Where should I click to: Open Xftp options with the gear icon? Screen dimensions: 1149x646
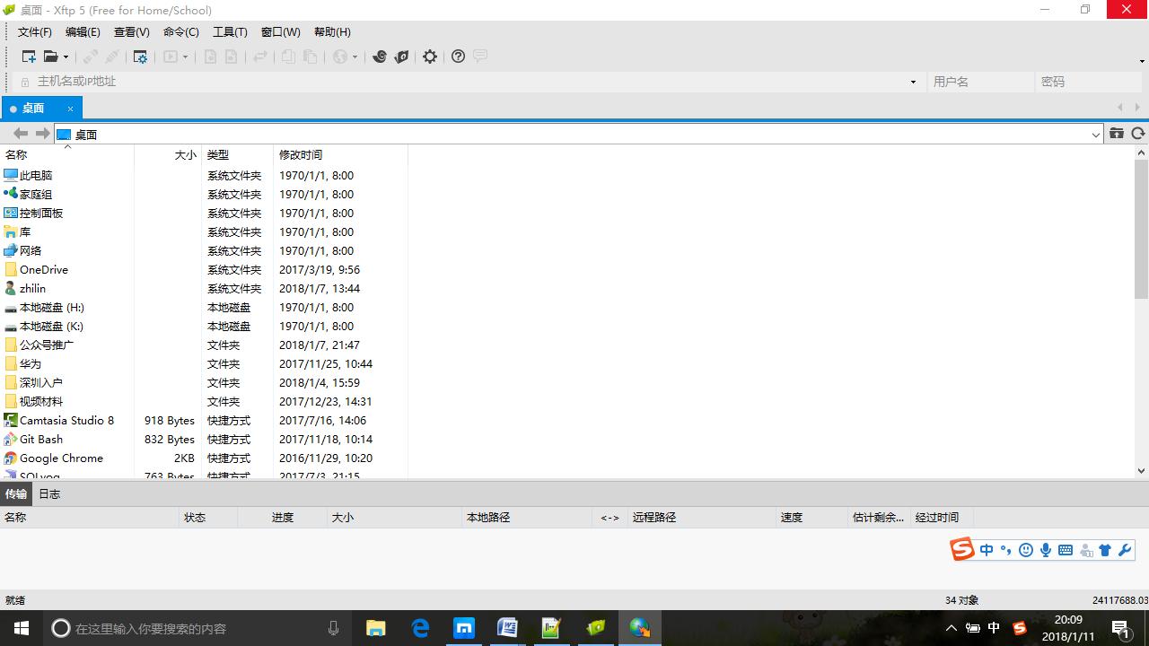pyautogui.click(x=429, y=56)
